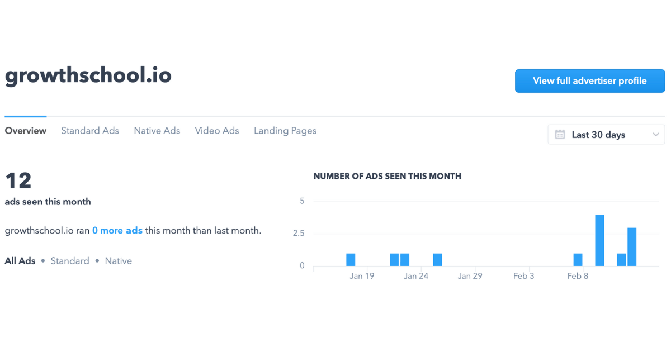
Task: Click the "12" ads seen count
Action: (x=18, y=180)
